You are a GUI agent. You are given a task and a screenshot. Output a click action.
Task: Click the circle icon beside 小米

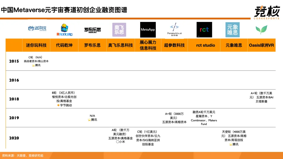[x=117, y=142]
